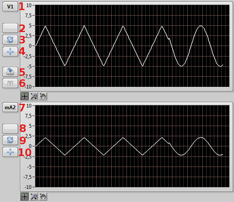Select cursor tool under the lower graph
234x202 pixels.
pyautogui.click(x=24, y=197)
